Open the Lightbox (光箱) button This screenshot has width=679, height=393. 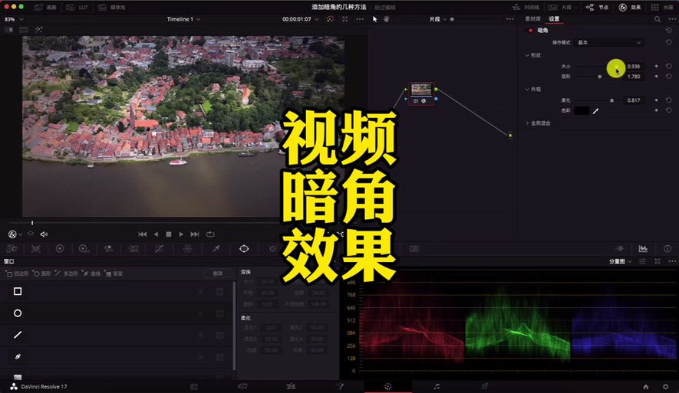[662, 8]
